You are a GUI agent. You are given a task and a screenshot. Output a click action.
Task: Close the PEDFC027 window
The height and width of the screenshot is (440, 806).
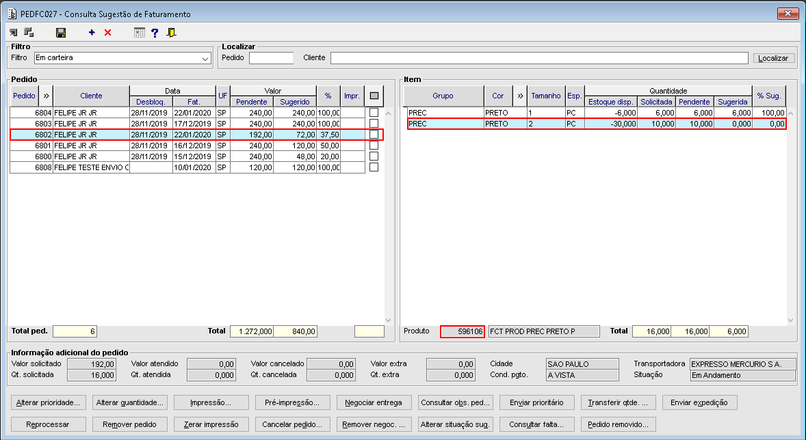click(x=788, y=14)
